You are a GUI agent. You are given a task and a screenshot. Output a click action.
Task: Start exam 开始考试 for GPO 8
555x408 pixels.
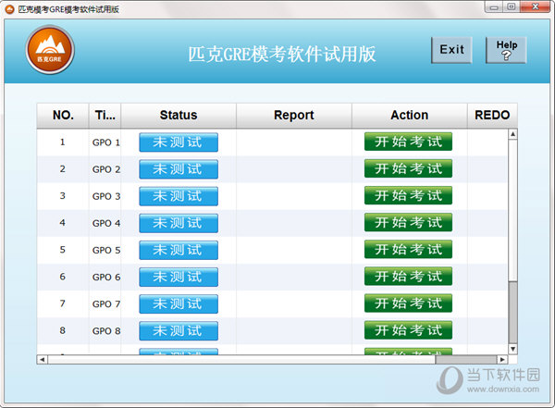408,330
